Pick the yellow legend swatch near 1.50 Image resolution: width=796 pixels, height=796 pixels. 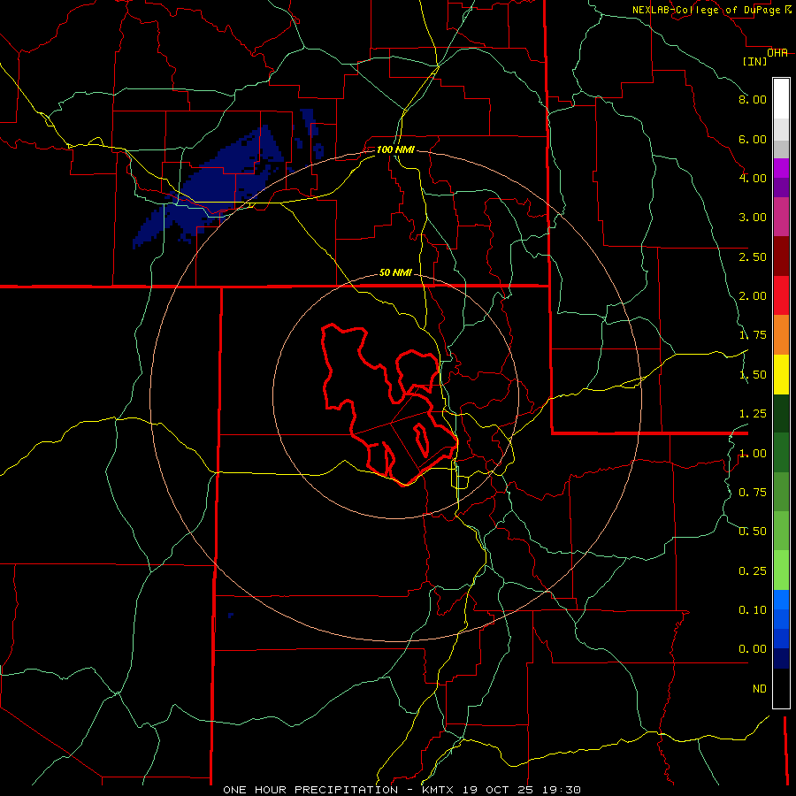[781, 374]
